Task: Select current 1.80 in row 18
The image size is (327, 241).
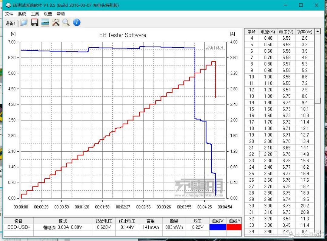Action: [x=268, y=128]
